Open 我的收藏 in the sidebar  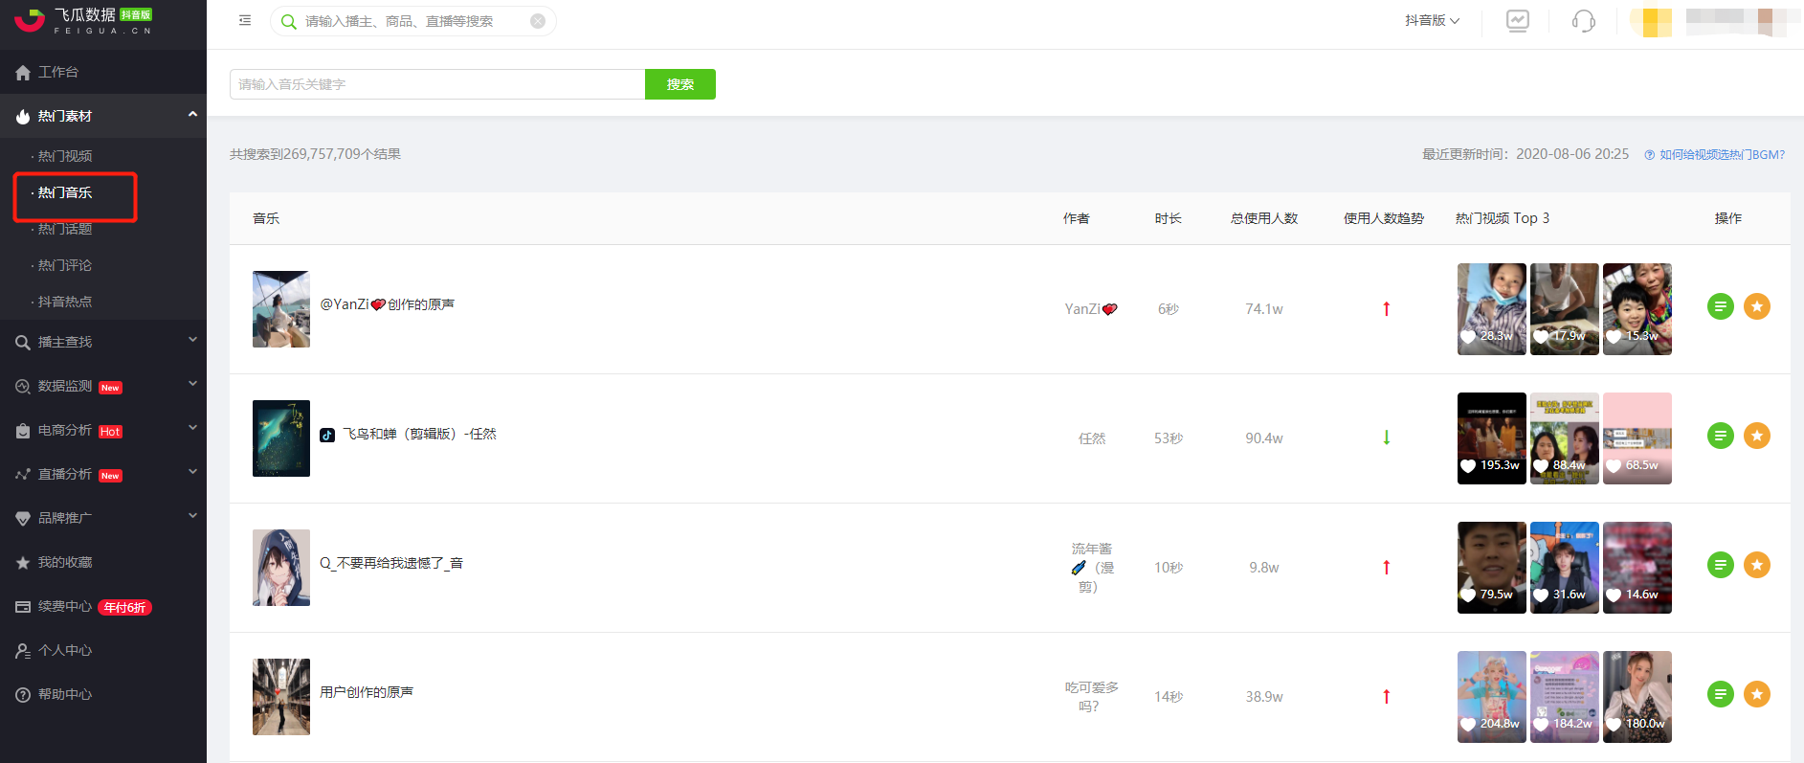[65, 562]
